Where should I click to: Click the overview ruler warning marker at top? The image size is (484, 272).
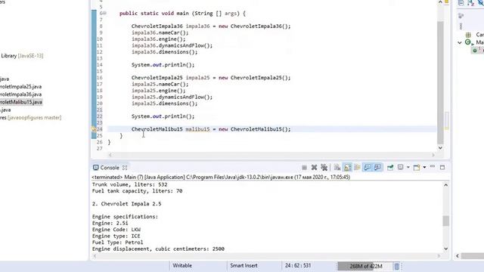pyautogui.click(x=447, y=2)
